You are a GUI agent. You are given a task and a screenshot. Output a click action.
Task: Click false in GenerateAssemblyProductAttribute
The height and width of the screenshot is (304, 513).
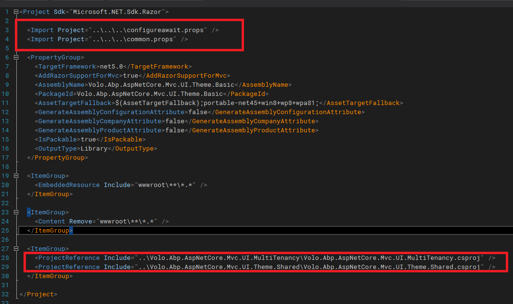175,130
